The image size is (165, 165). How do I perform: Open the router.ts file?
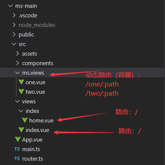coord(33,159)
